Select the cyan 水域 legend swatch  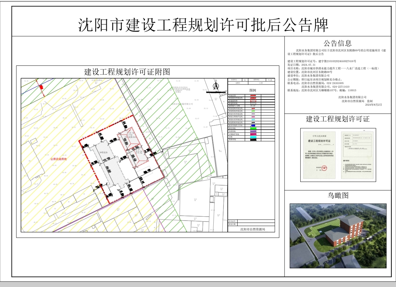(253, 137)
